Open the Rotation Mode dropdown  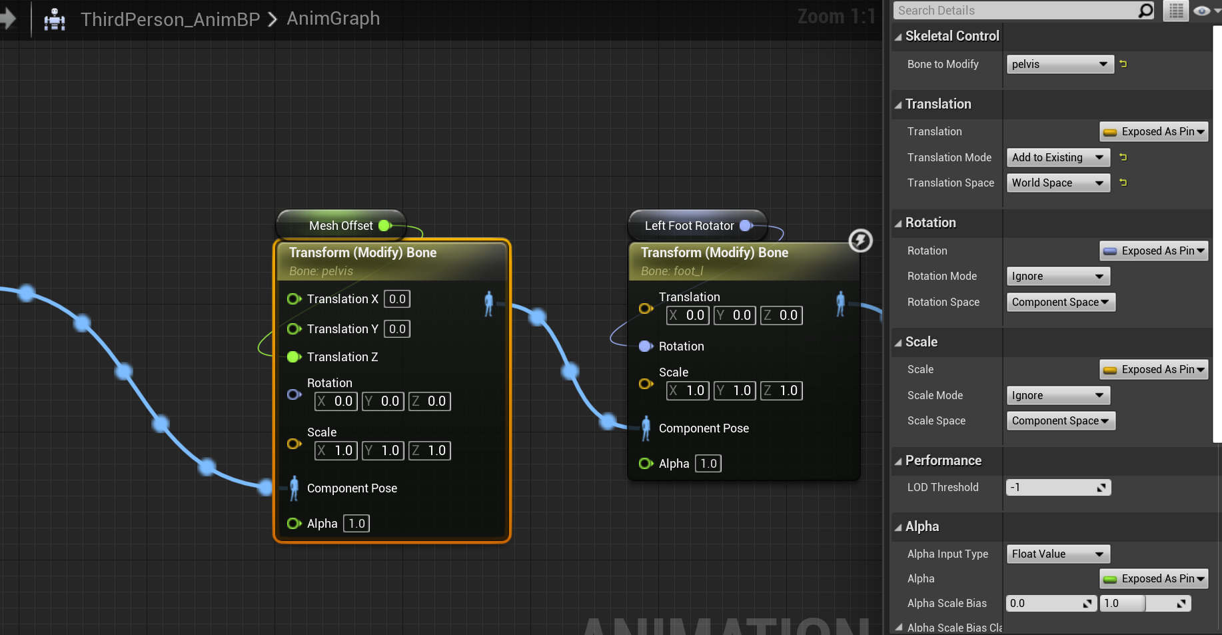1058,276
